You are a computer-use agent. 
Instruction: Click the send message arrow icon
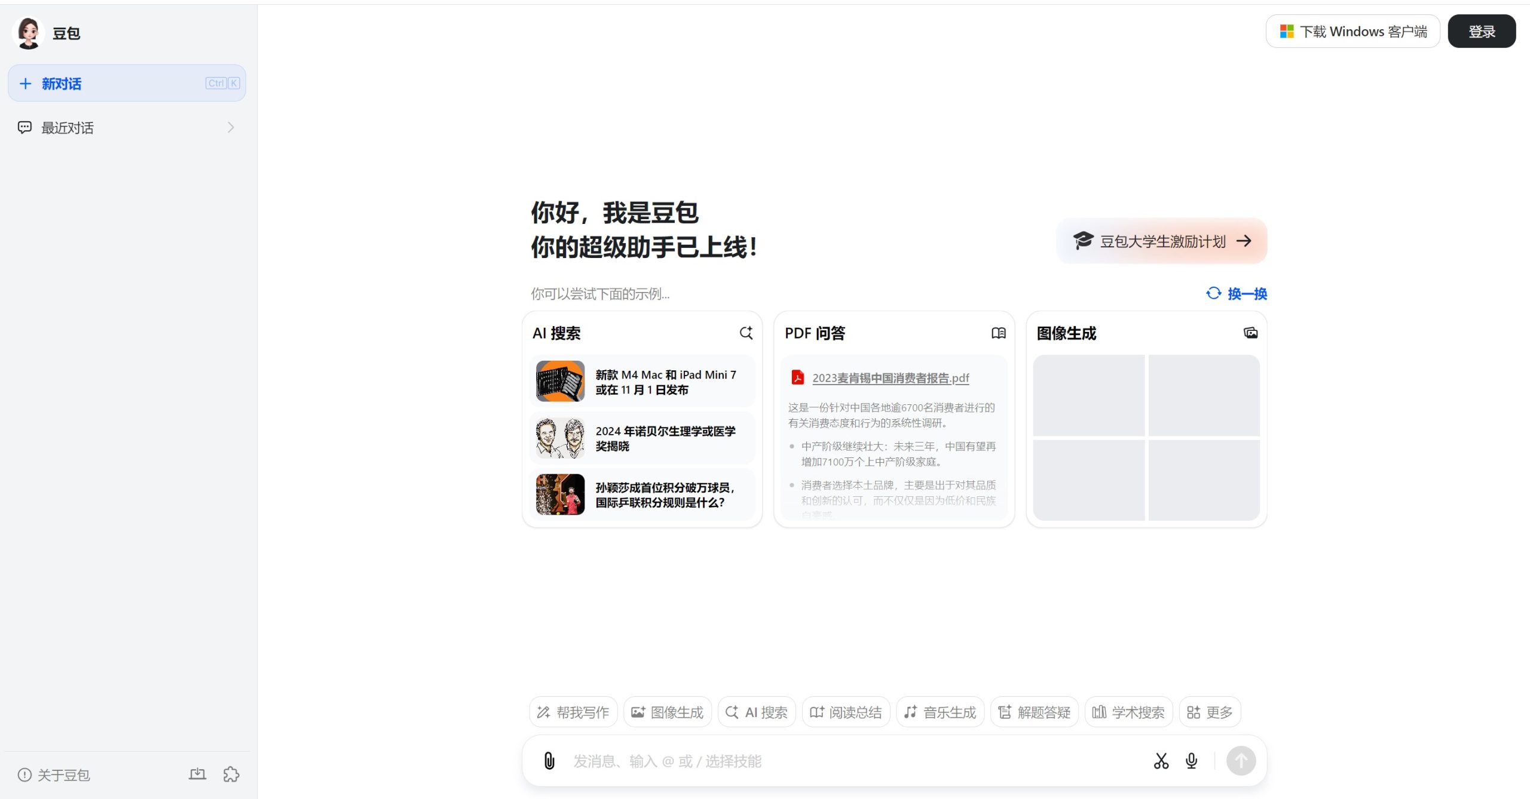pos(1242,761)
